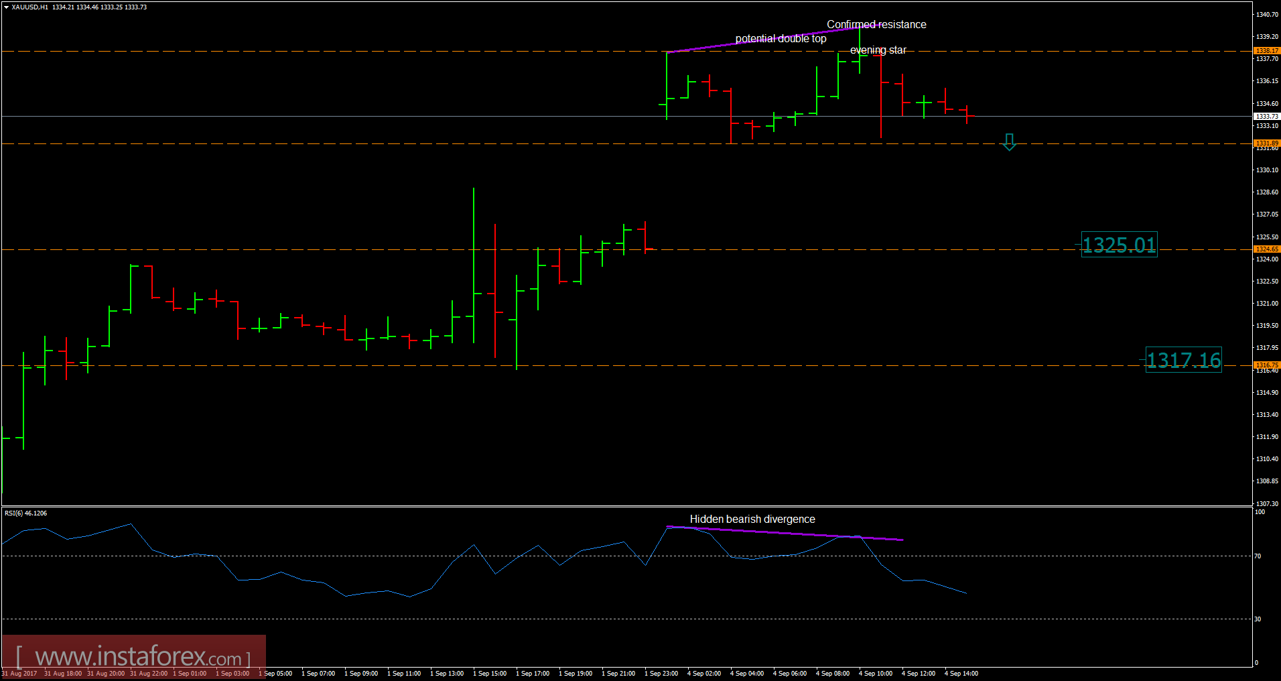
Task: Click the 4 Sep 14:00 time label
Action: point(961,674)
